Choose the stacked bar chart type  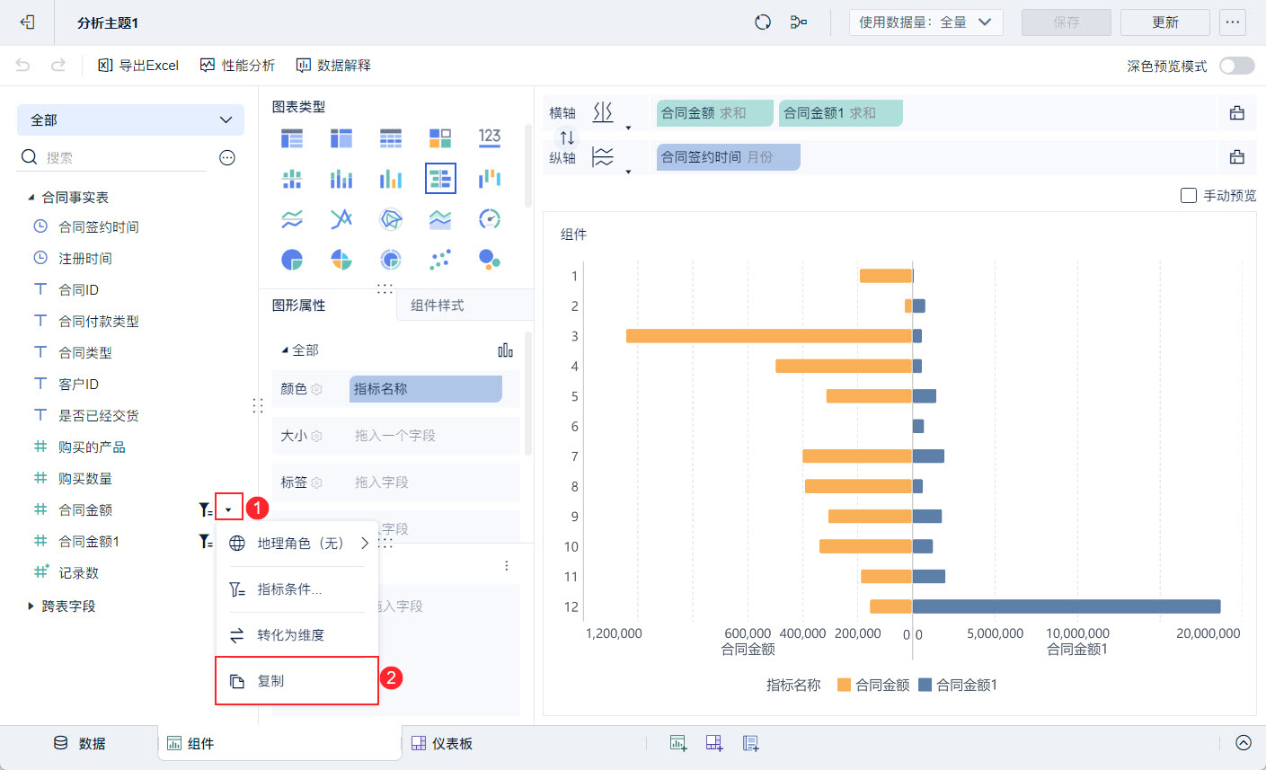pos(341,179)
